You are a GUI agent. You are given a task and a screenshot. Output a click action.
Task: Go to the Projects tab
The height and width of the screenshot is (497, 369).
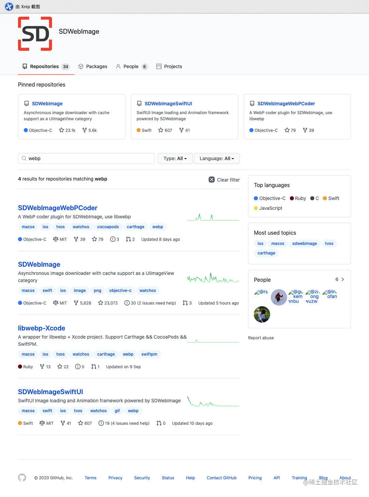(x=169, y=66)
